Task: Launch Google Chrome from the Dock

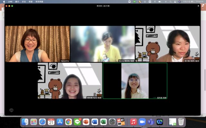Action: coord(69,122)
